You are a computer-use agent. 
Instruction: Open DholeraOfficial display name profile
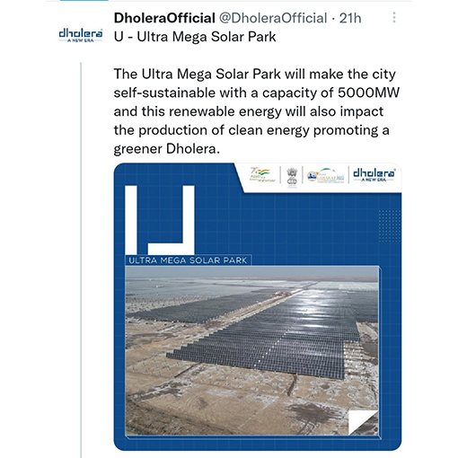point(164,18)
